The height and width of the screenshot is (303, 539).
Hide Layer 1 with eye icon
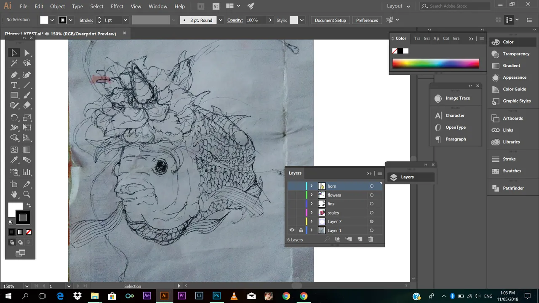pos(291,230)
